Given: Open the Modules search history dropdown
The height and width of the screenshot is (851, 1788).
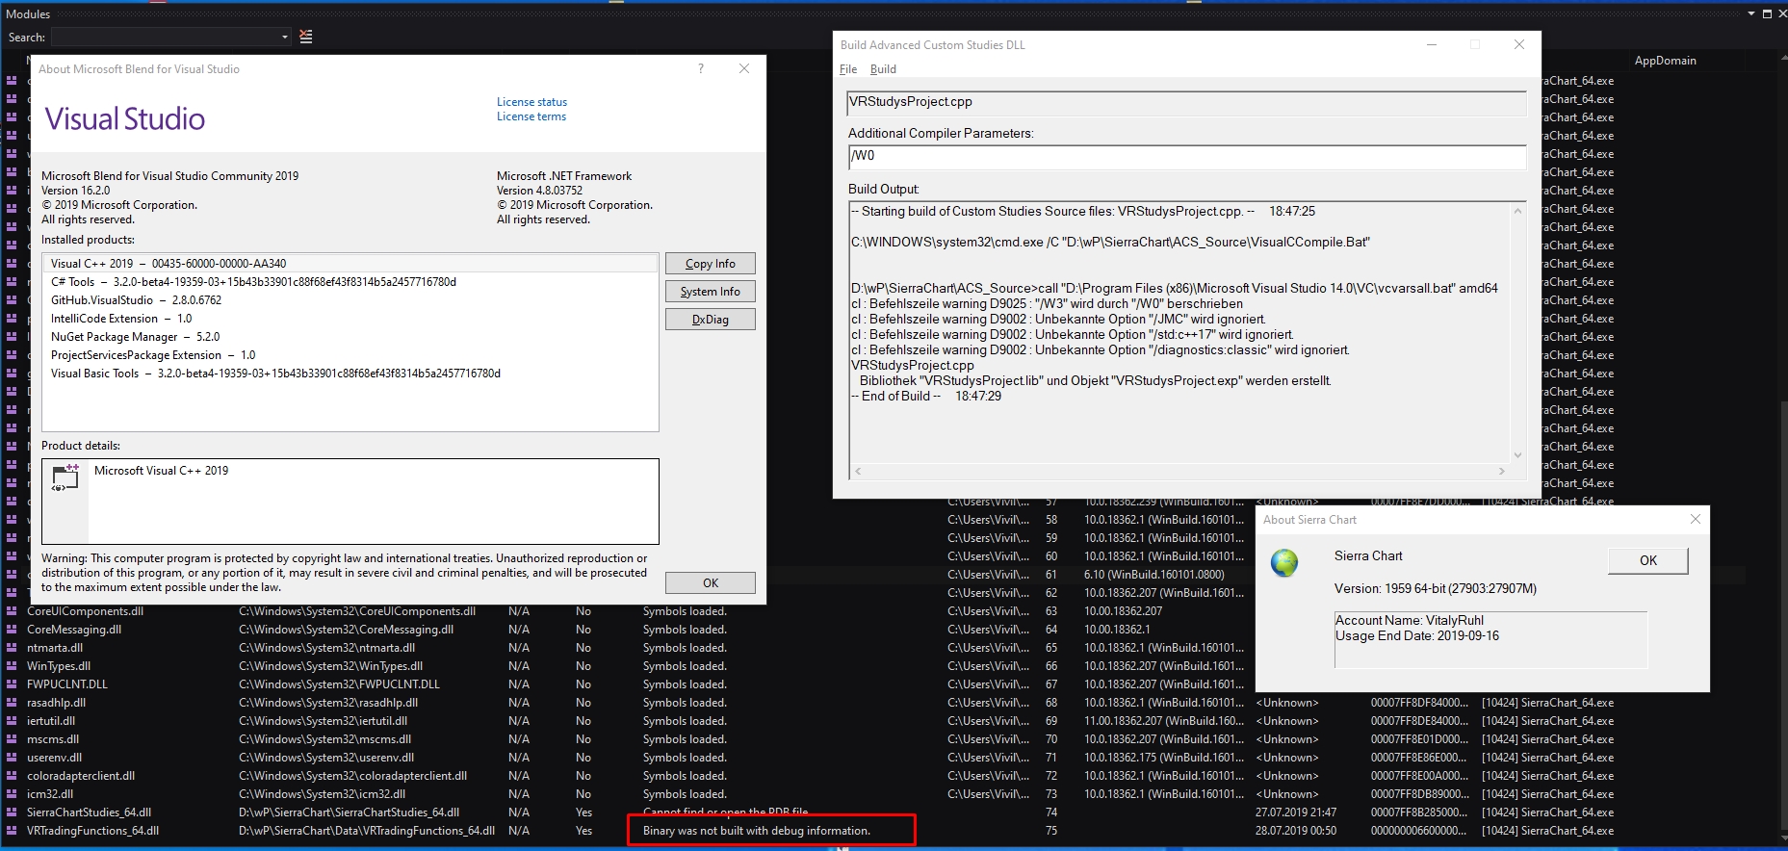Looking at the screenshot, I should (285, 38).
